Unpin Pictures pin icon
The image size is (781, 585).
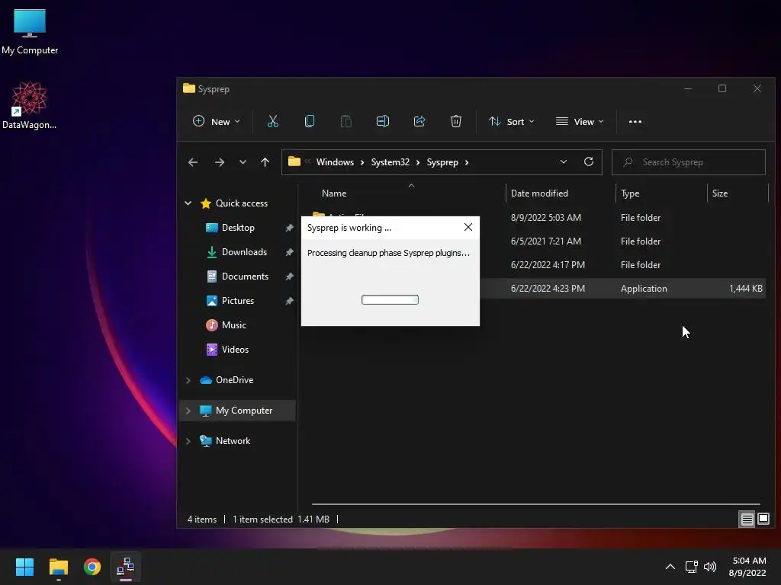pos(289,301)
